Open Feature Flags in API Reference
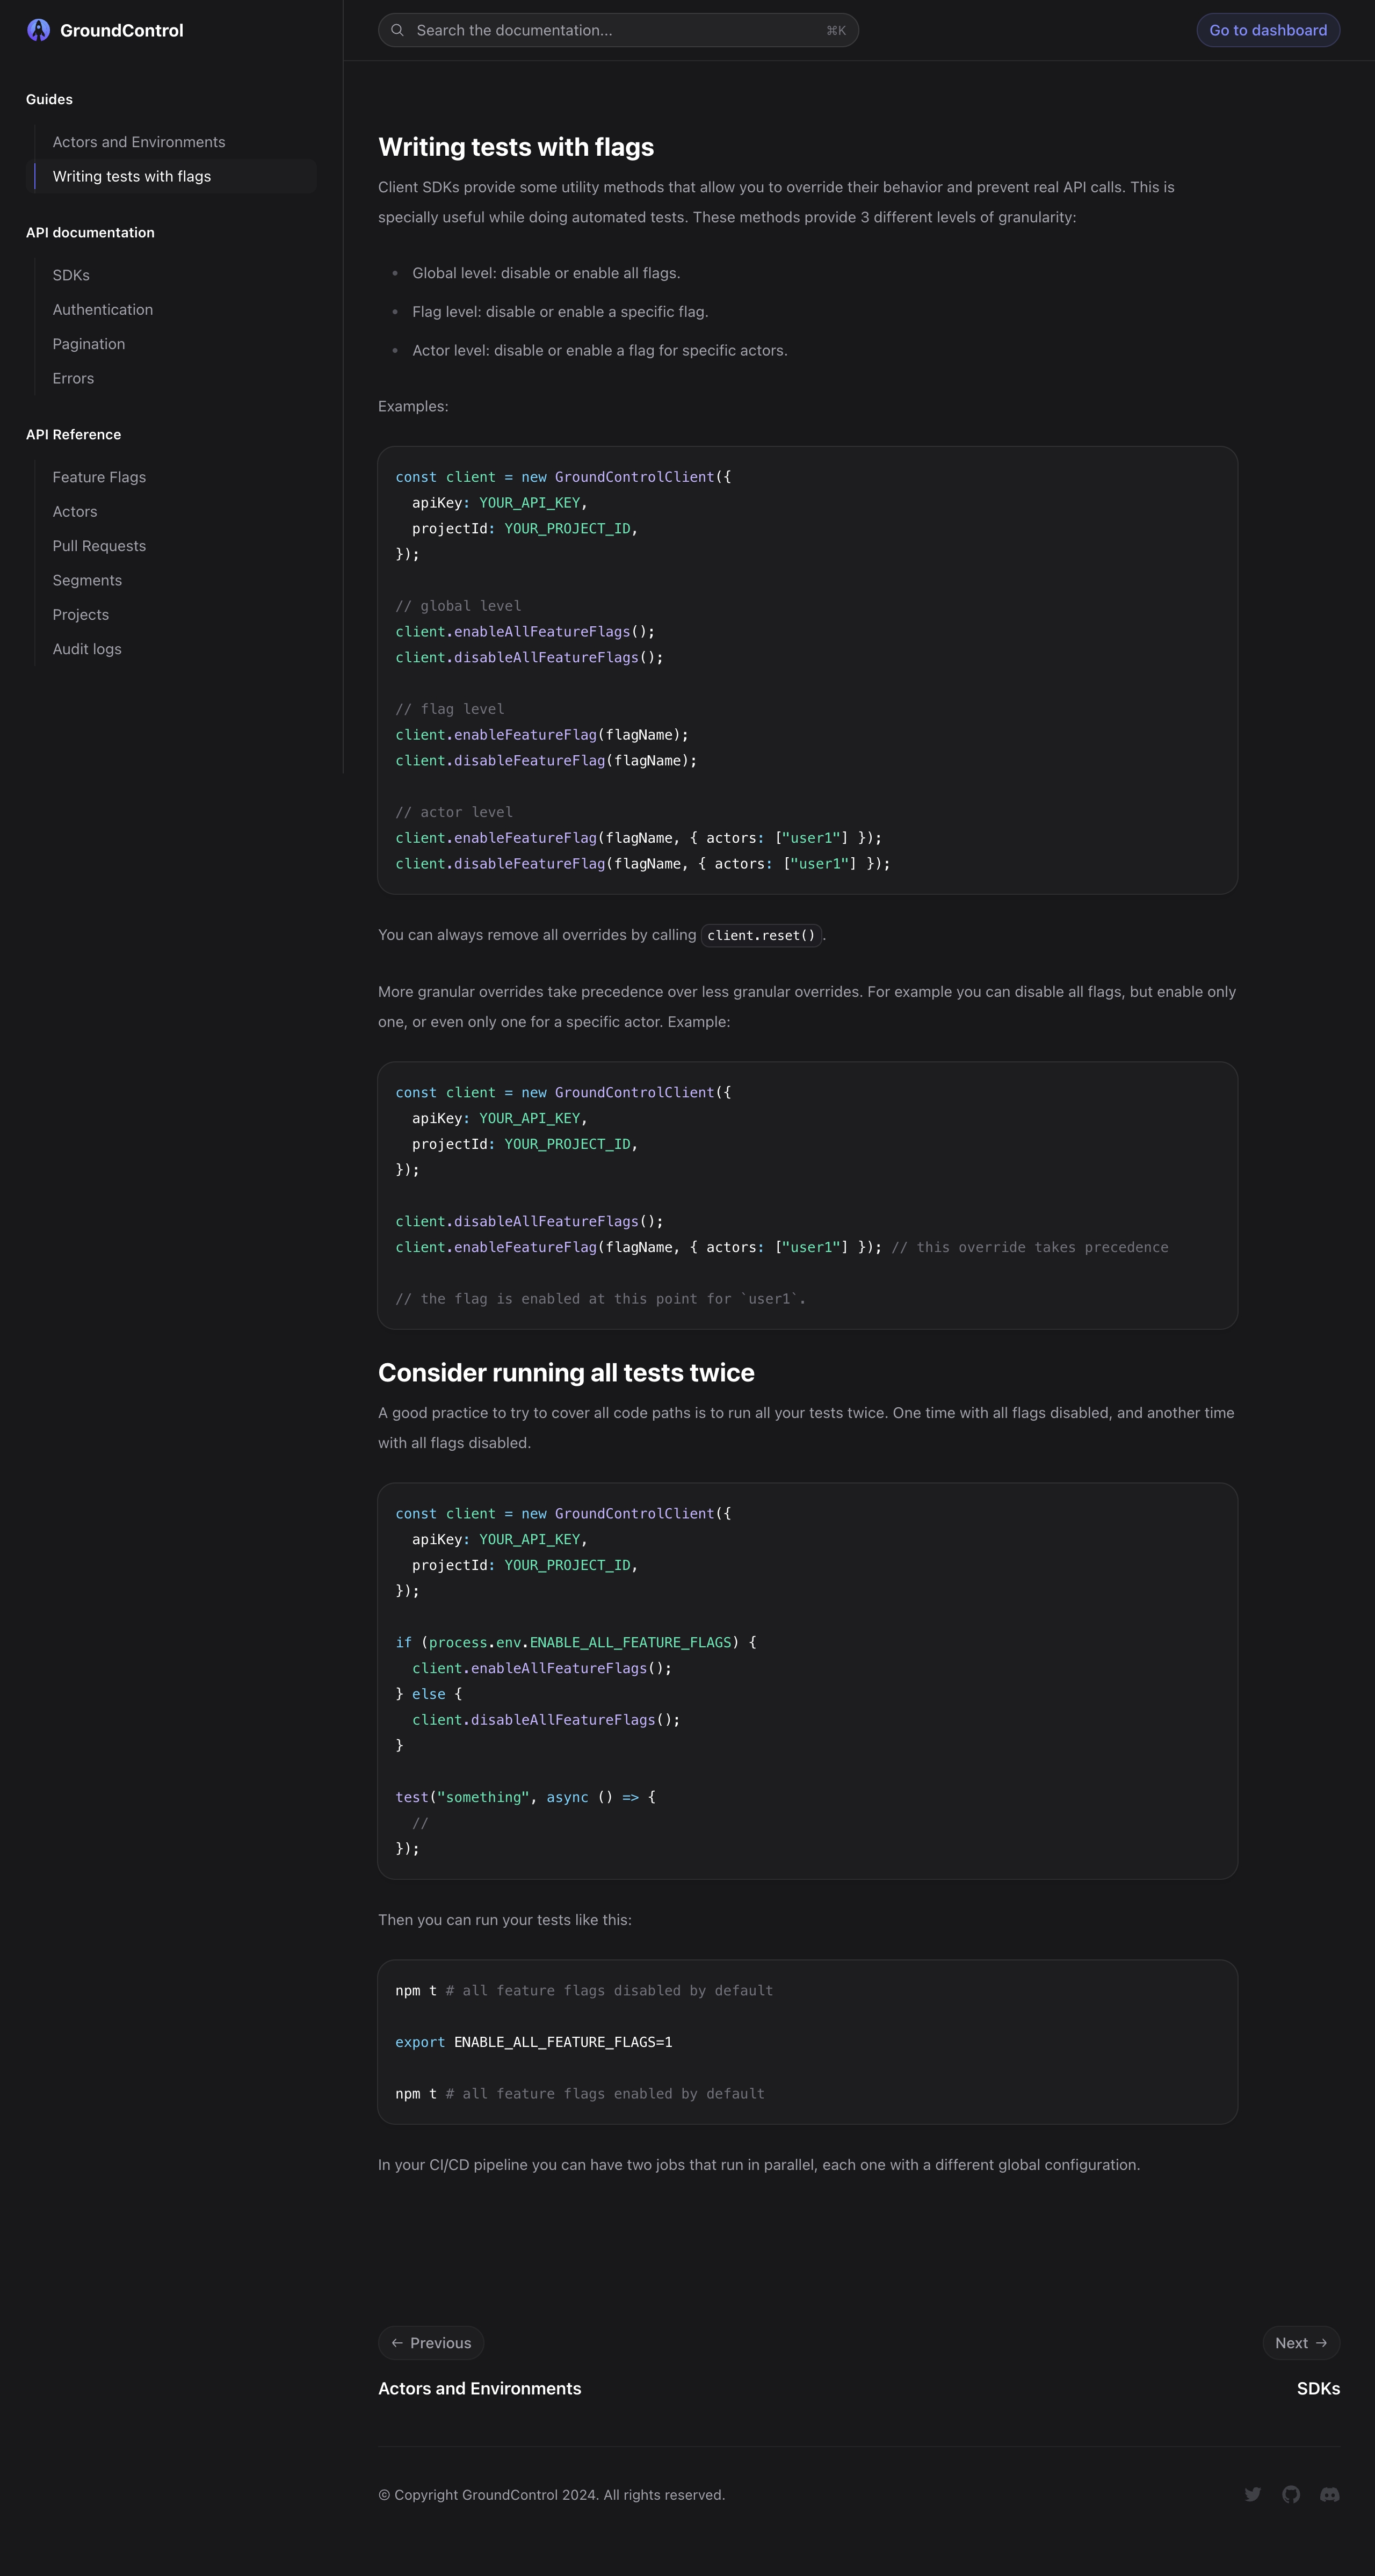The height and width of the screenshot is (2576, 1375). pos(99,477)
